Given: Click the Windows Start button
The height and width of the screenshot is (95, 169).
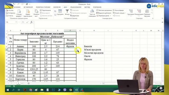Looking at the screenshot, I should pos(8,90).
